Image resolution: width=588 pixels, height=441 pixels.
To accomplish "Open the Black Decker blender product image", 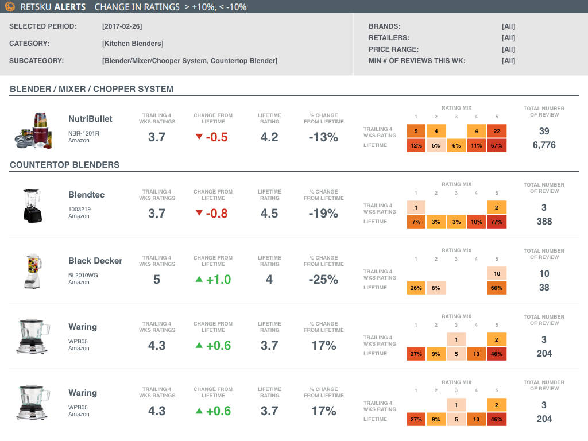I will click(x=33, y=272).
